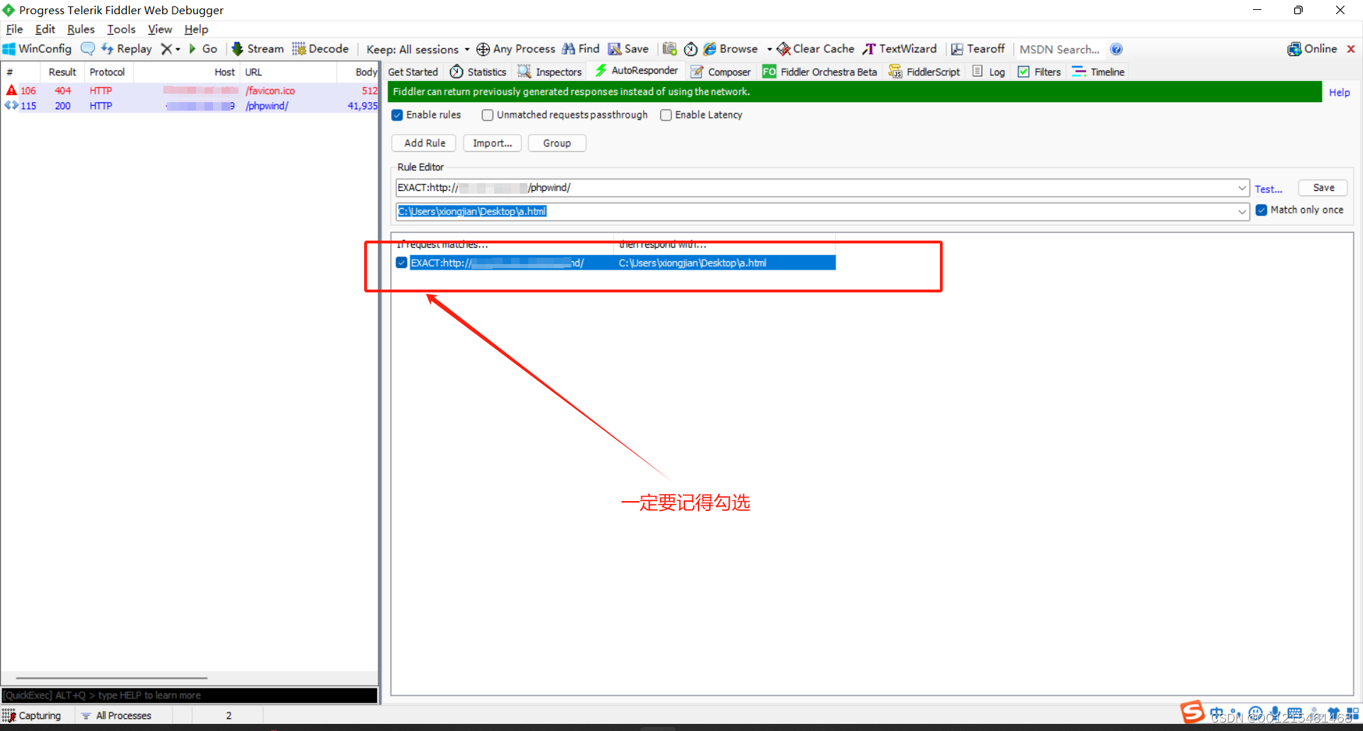This screenshot has height=731, width=1363.
Task: Click the All Processes filter in status bar
Action: tap(116, 715)
